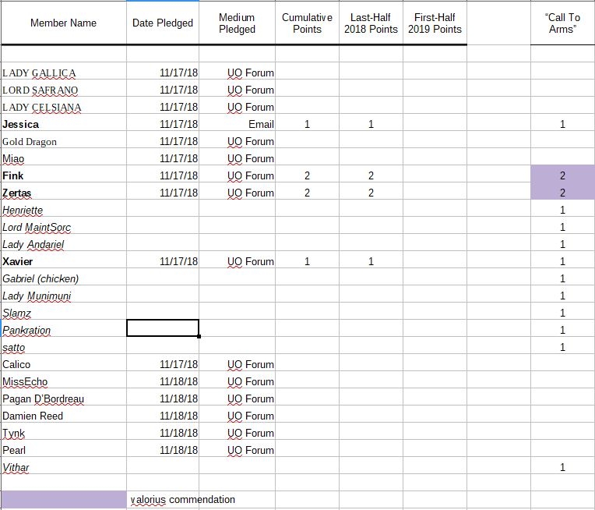Click the Henriette name cell
595x510 pixels.
pos(63,208)
